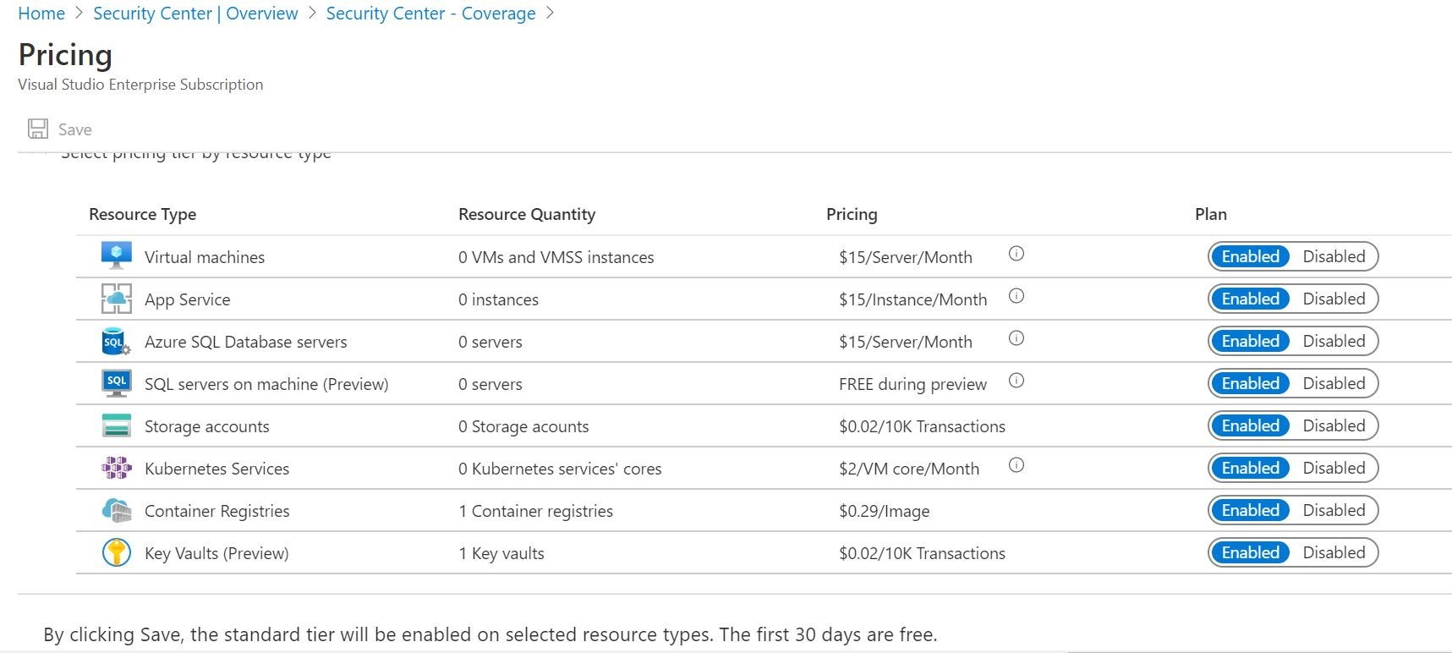Enable Storage accounts plan
The image size is (1452, 653).
(x=1250, y=425)
